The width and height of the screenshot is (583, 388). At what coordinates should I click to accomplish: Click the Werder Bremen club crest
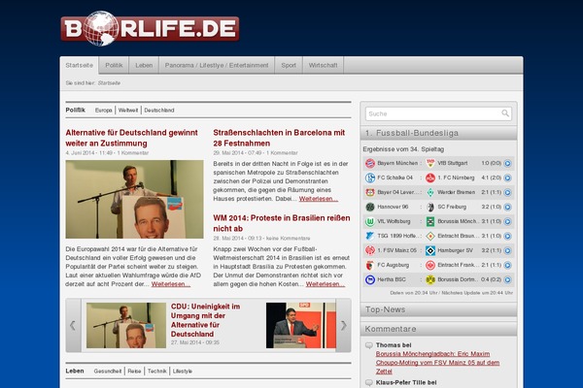(x=430, y=192)
